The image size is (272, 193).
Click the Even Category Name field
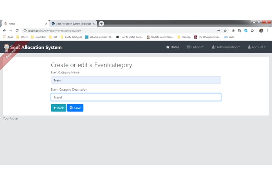point(136,80)
